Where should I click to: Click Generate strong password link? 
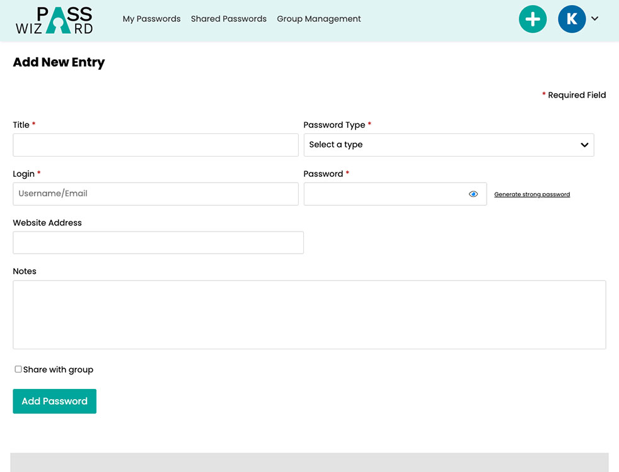click(x=532, y=194)
